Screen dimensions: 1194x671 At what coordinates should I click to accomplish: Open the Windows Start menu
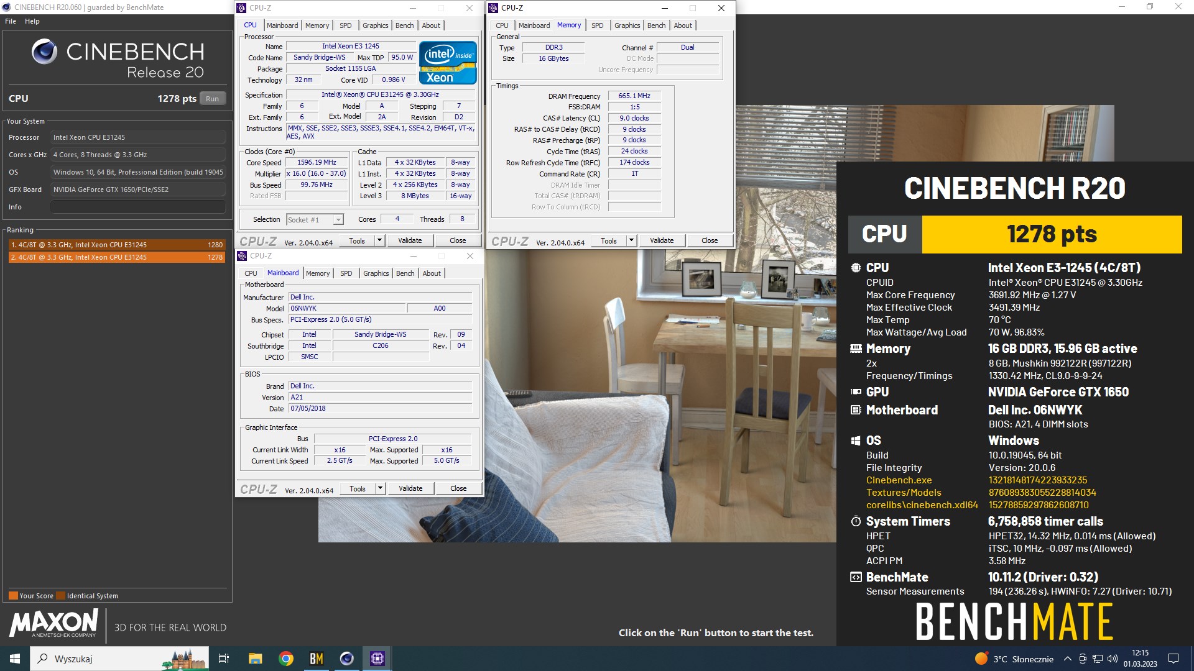[15, 659]
